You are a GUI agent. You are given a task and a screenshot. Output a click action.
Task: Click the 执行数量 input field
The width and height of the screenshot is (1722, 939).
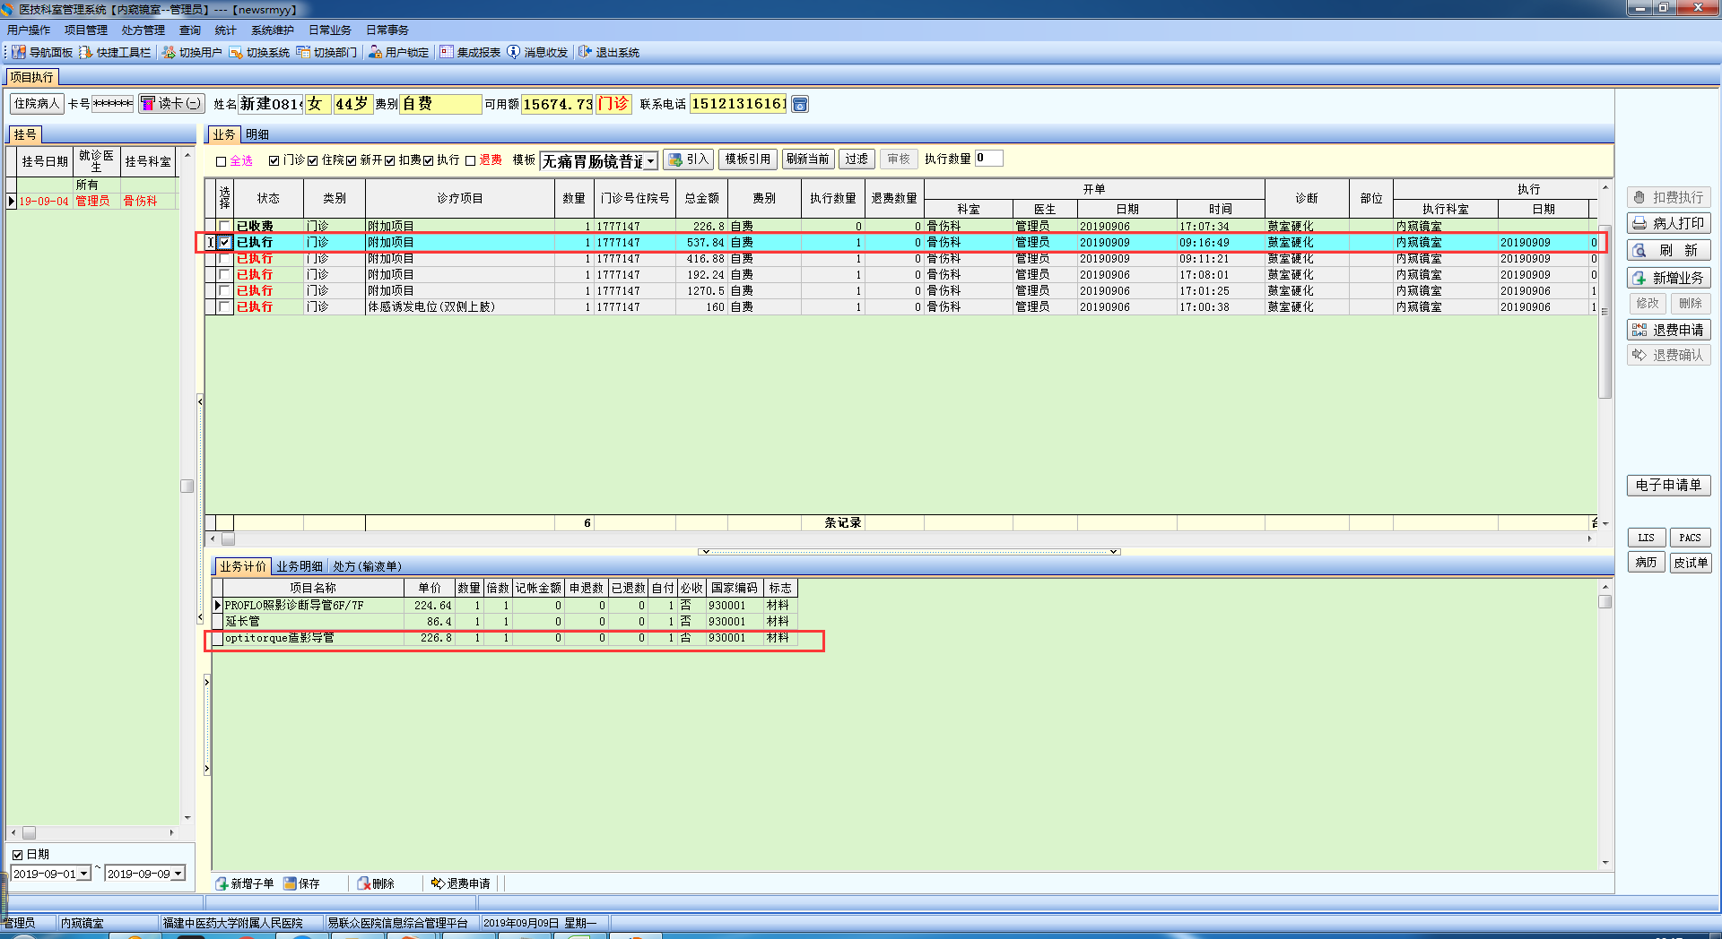click(988, 159)
